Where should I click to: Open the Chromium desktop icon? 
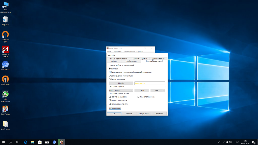click(x=5, y=64)
